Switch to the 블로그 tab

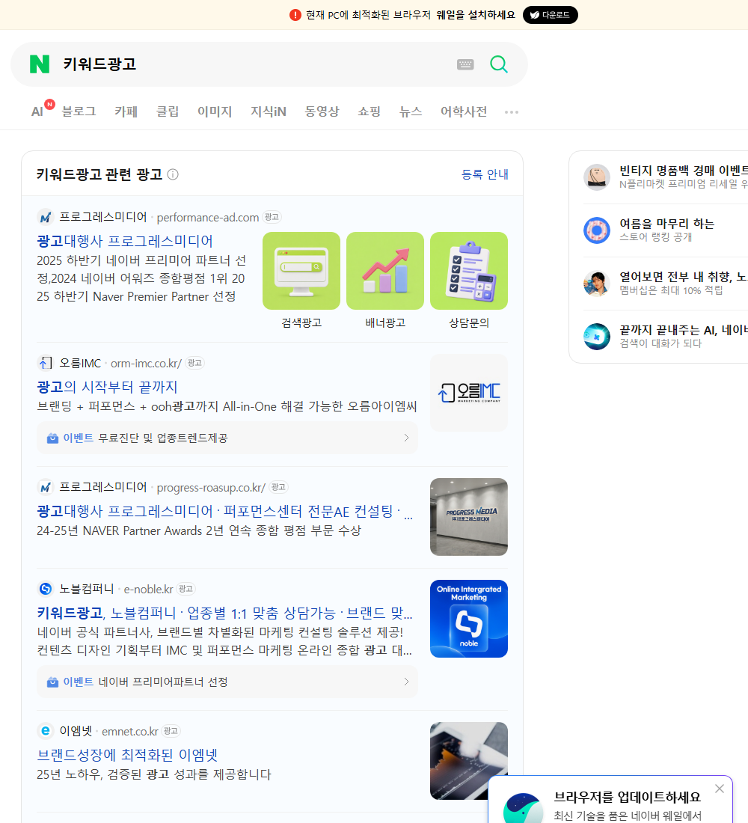79,111
